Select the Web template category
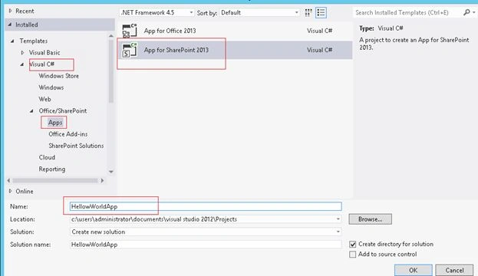This screenshot has height=276, width=478. pos(45,99)
